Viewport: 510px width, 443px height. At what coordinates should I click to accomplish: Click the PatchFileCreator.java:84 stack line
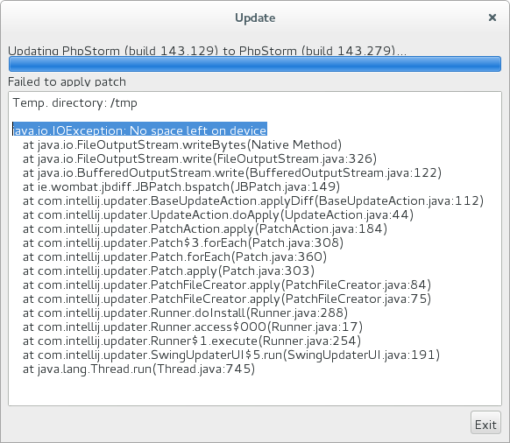click(x=227, y=285)
